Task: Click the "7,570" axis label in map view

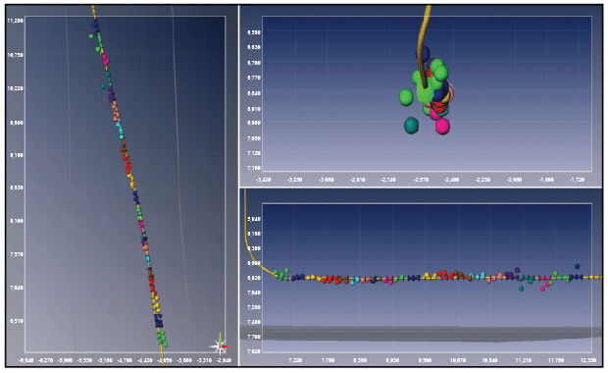Action: 17,254
